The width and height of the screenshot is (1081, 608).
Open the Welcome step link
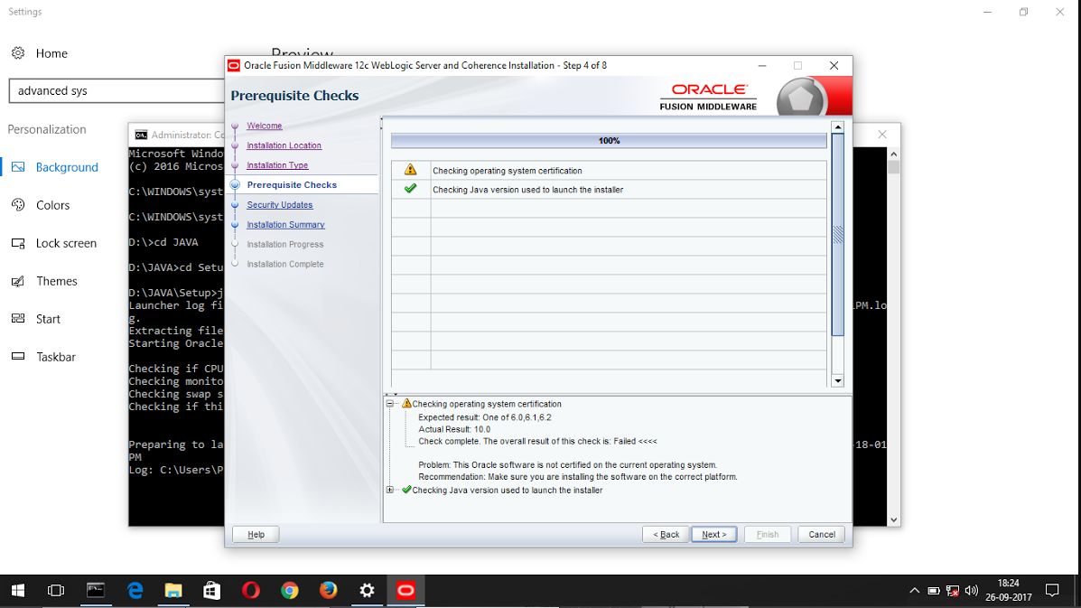(264, 126)
